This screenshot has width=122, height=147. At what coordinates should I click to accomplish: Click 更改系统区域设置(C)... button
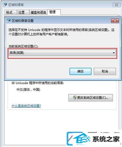(x=91, y=98)
